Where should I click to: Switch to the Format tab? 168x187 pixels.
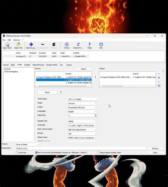[6, 65]
